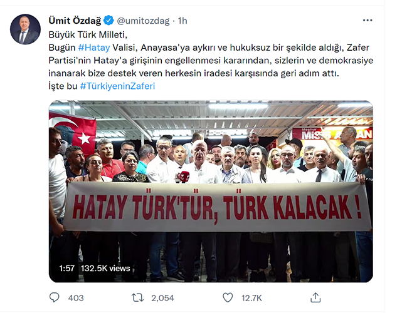Click the share upload icon
Image resolution: width=402 pixels, height=313 pixels.
tap(315, 297)
